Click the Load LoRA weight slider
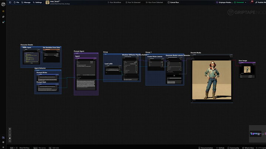Image resolution: width=266 pixels, height=149 pixels. pyautogui.click(x=113, y=70)
